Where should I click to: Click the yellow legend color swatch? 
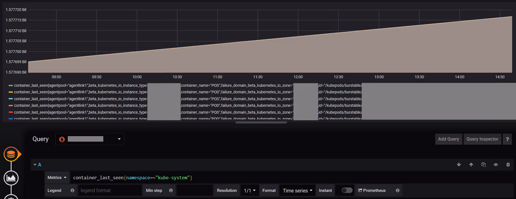11,92
